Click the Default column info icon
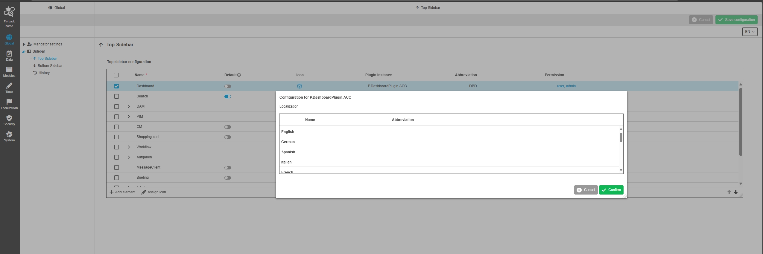The height and width of the screenshot is (254, 763). pos(239,75)
